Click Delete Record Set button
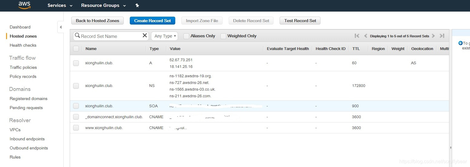470x167 pixels. pos(251,21)
